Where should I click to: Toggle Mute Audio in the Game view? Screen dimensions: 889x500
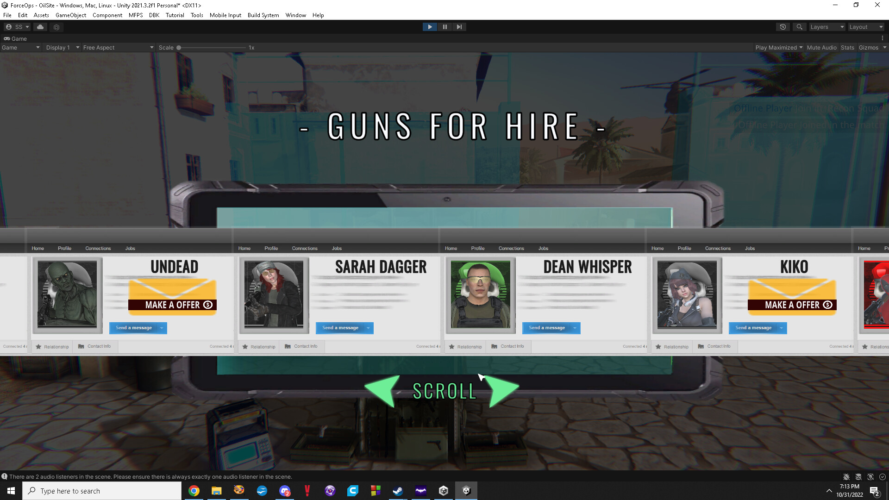(x=821, y=47)
